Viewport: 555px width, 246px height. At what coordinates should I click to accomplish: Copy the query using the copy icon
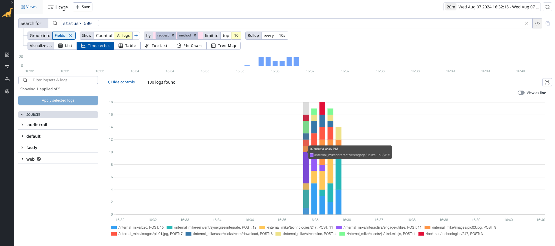pos(547,23)
